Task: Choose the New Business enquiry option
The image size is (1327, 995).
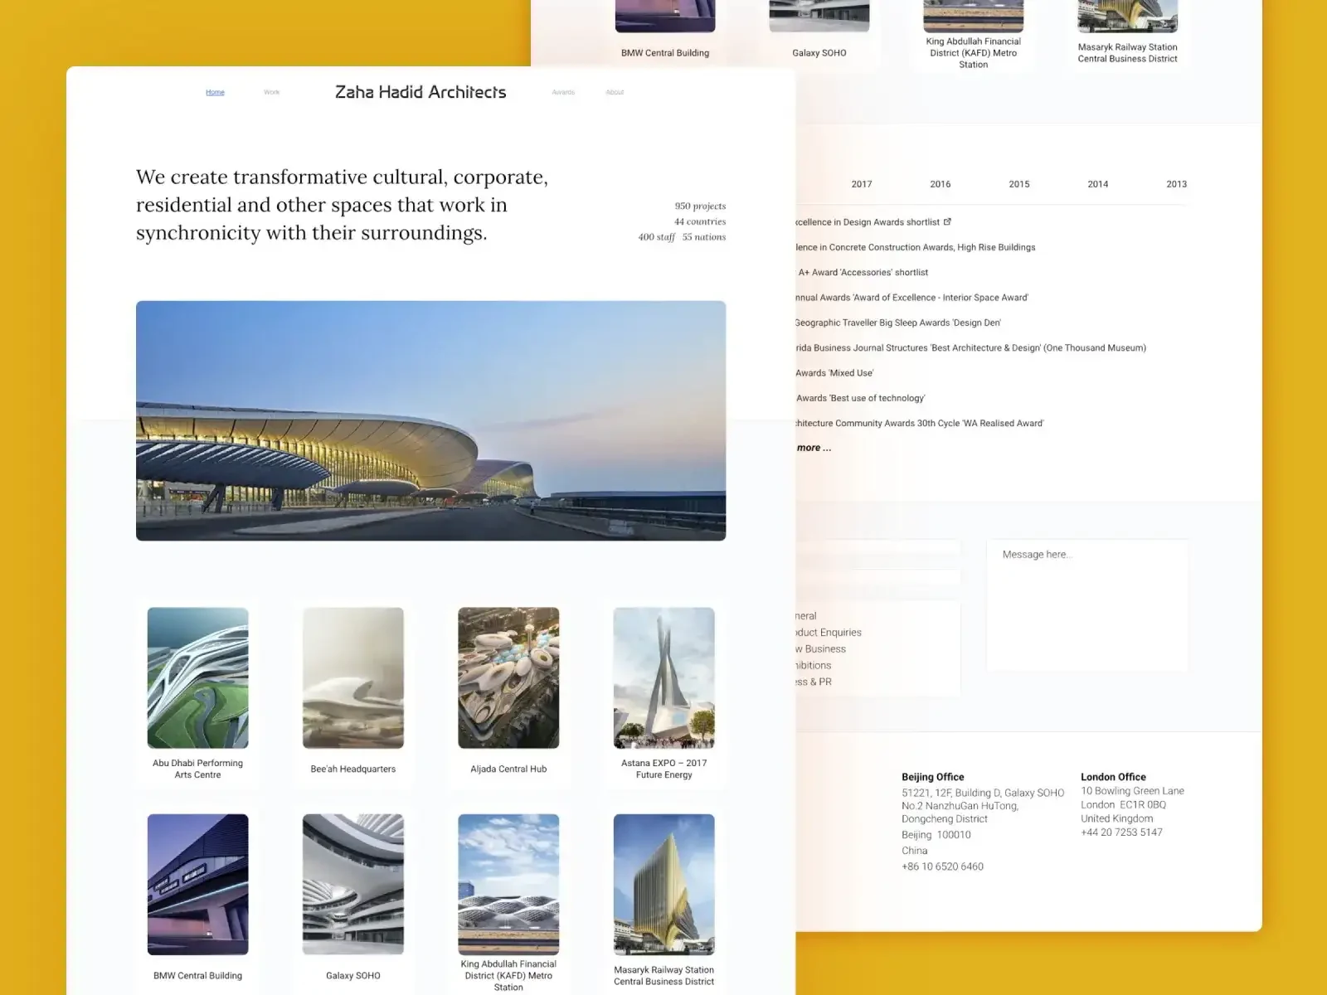Action: pos(820,648)
